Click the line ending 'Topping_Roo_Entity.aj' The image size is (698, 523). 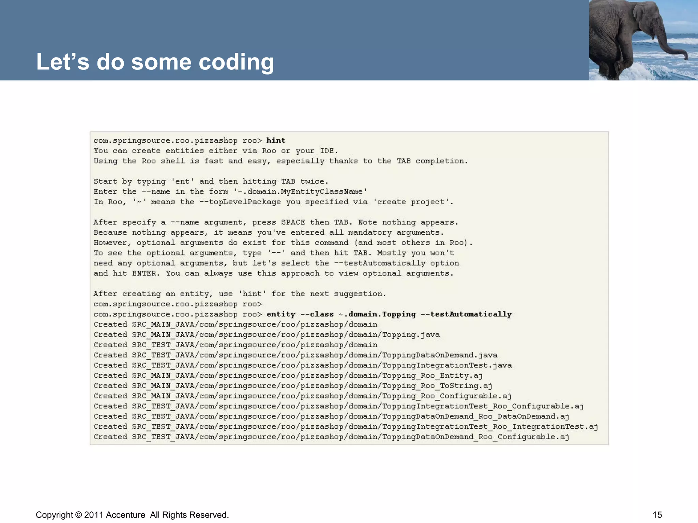(x=288, y=376)
